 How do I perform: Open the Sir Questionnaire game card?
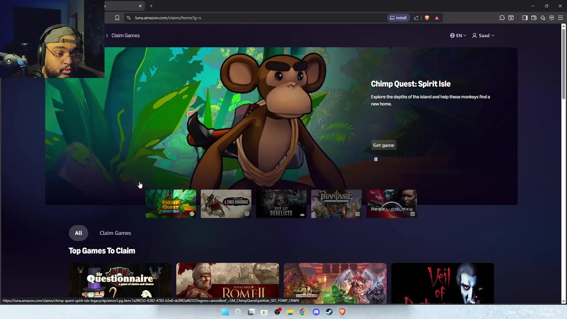click(120, 280)
